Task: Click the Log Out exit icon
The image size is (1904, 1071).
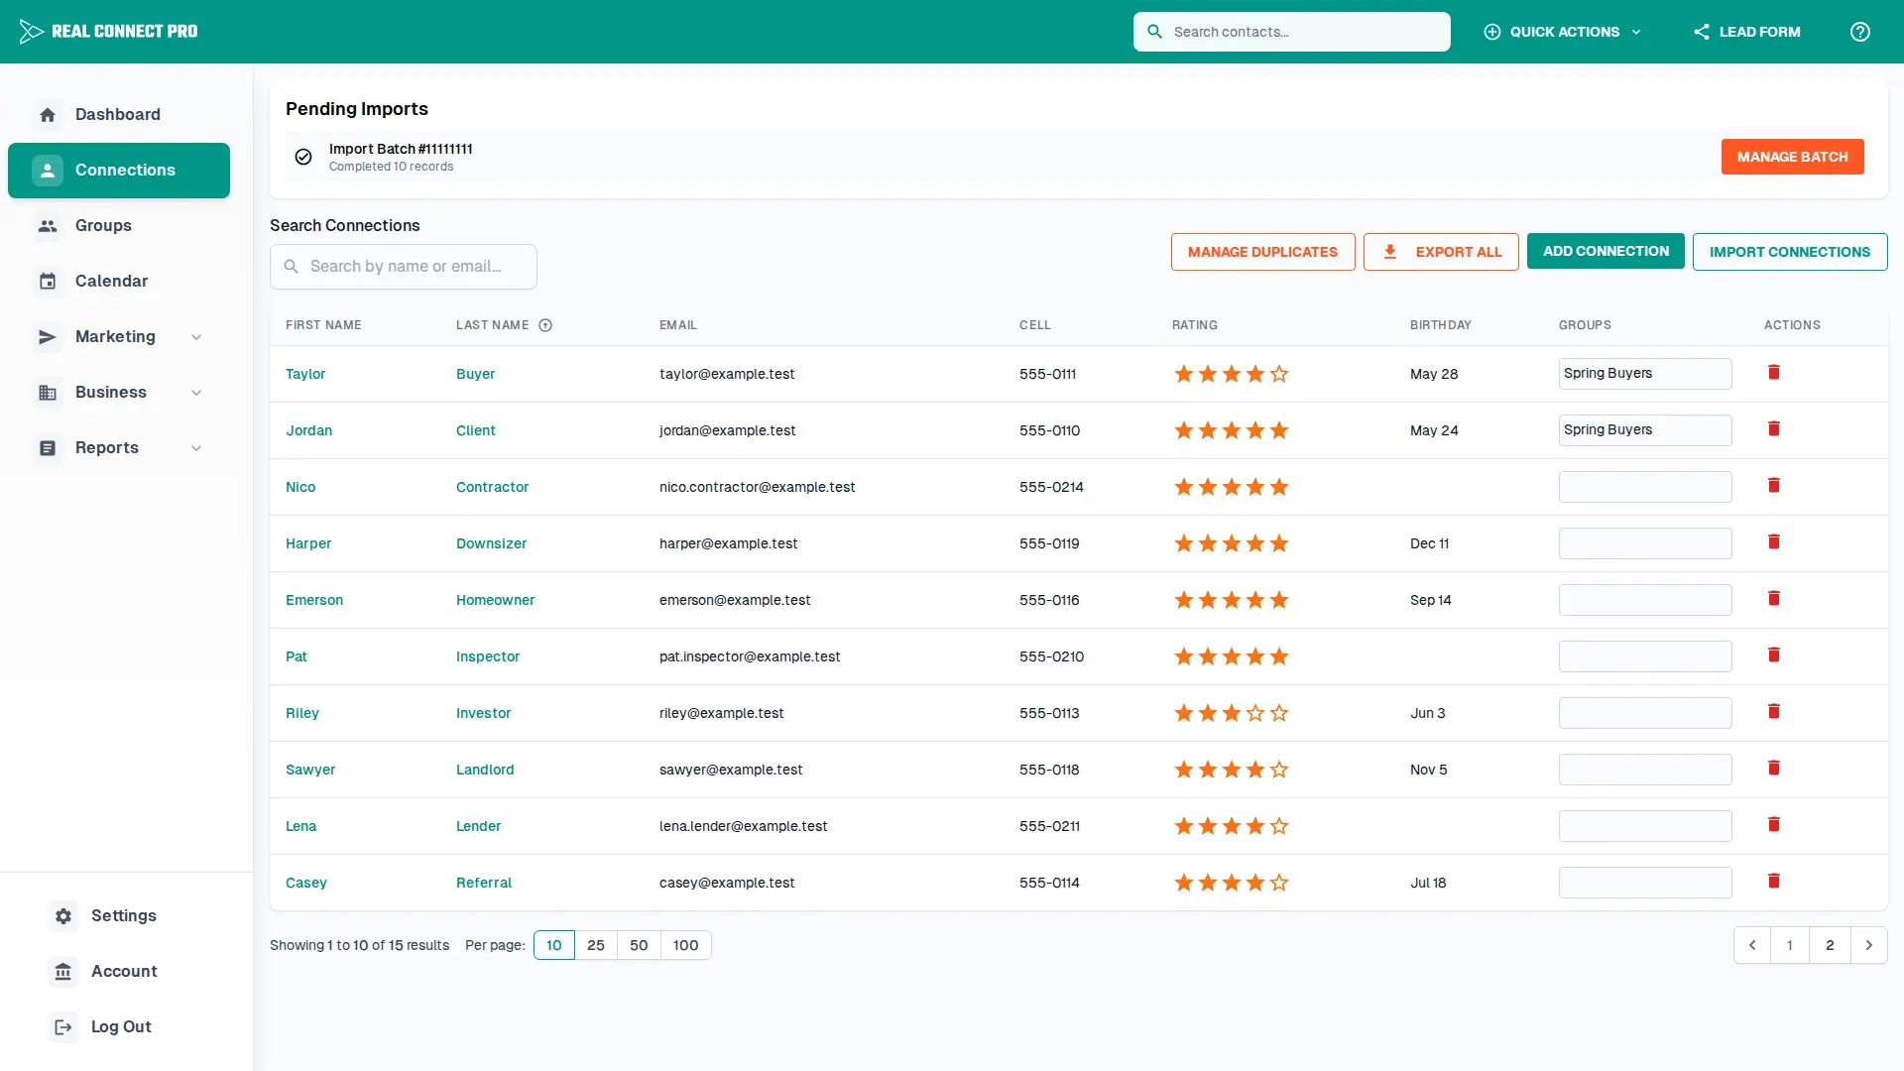Action: (63, 1027)
